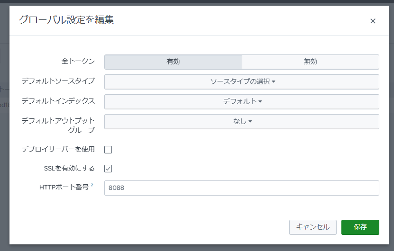
Task: Click the help tooltip icon beside HTTPポート番号
Action: [x=92, y=185]
